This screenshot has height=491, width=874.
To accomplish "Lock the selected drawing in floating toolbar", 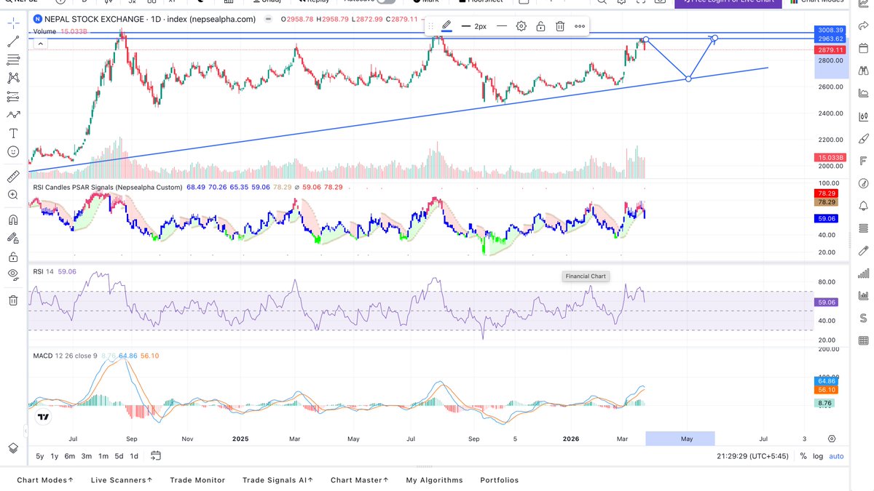I will [540, 26].
